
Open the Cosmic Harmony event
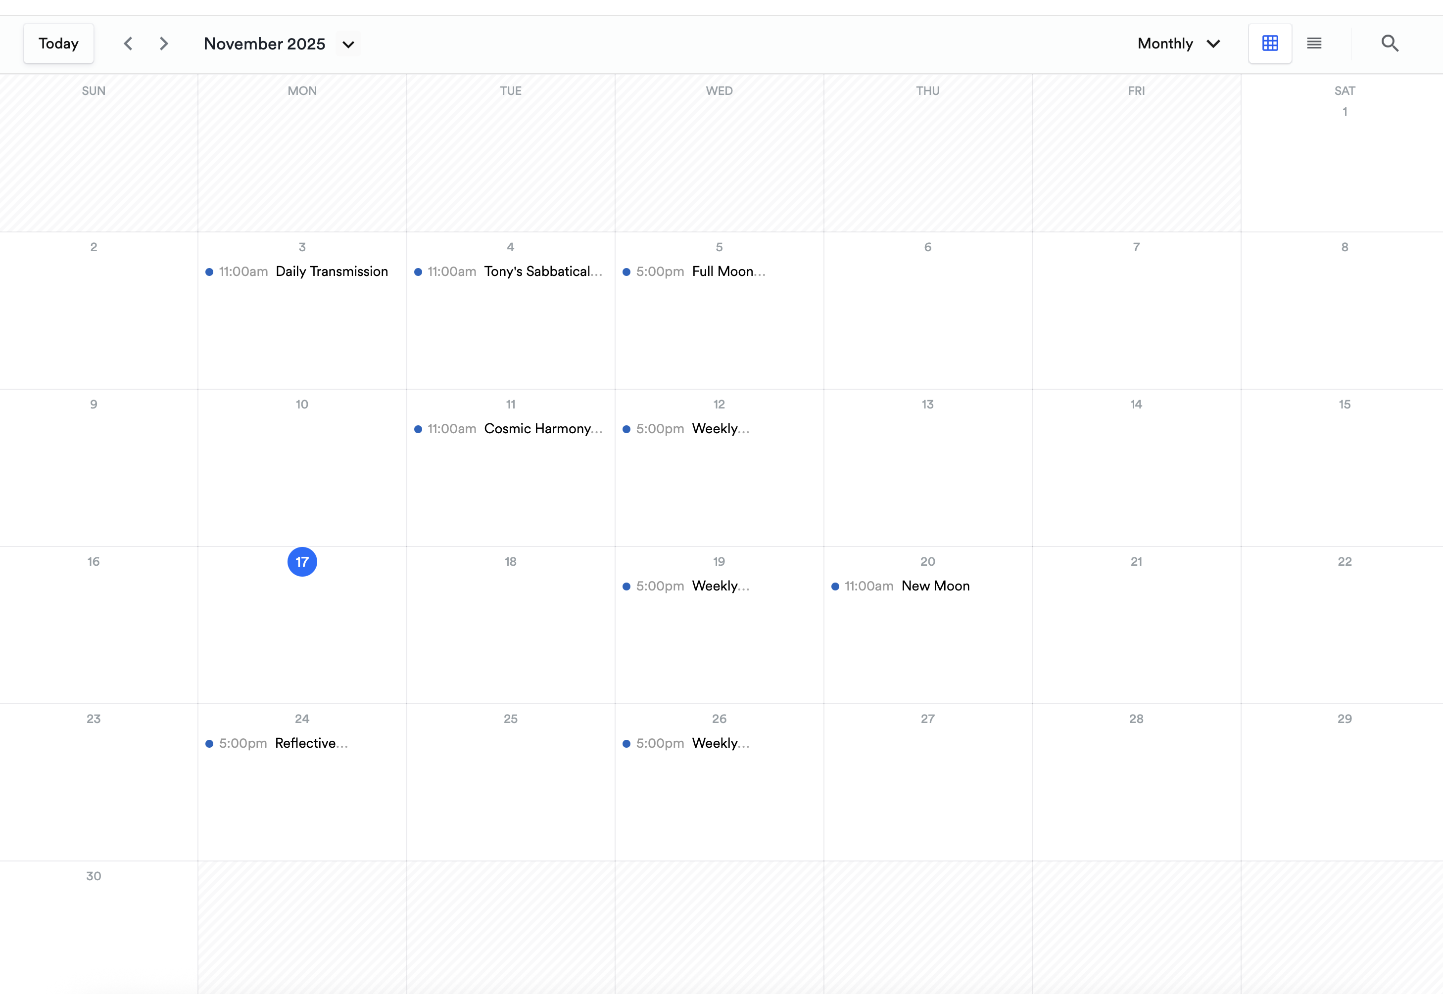click(x=542, y=428)
